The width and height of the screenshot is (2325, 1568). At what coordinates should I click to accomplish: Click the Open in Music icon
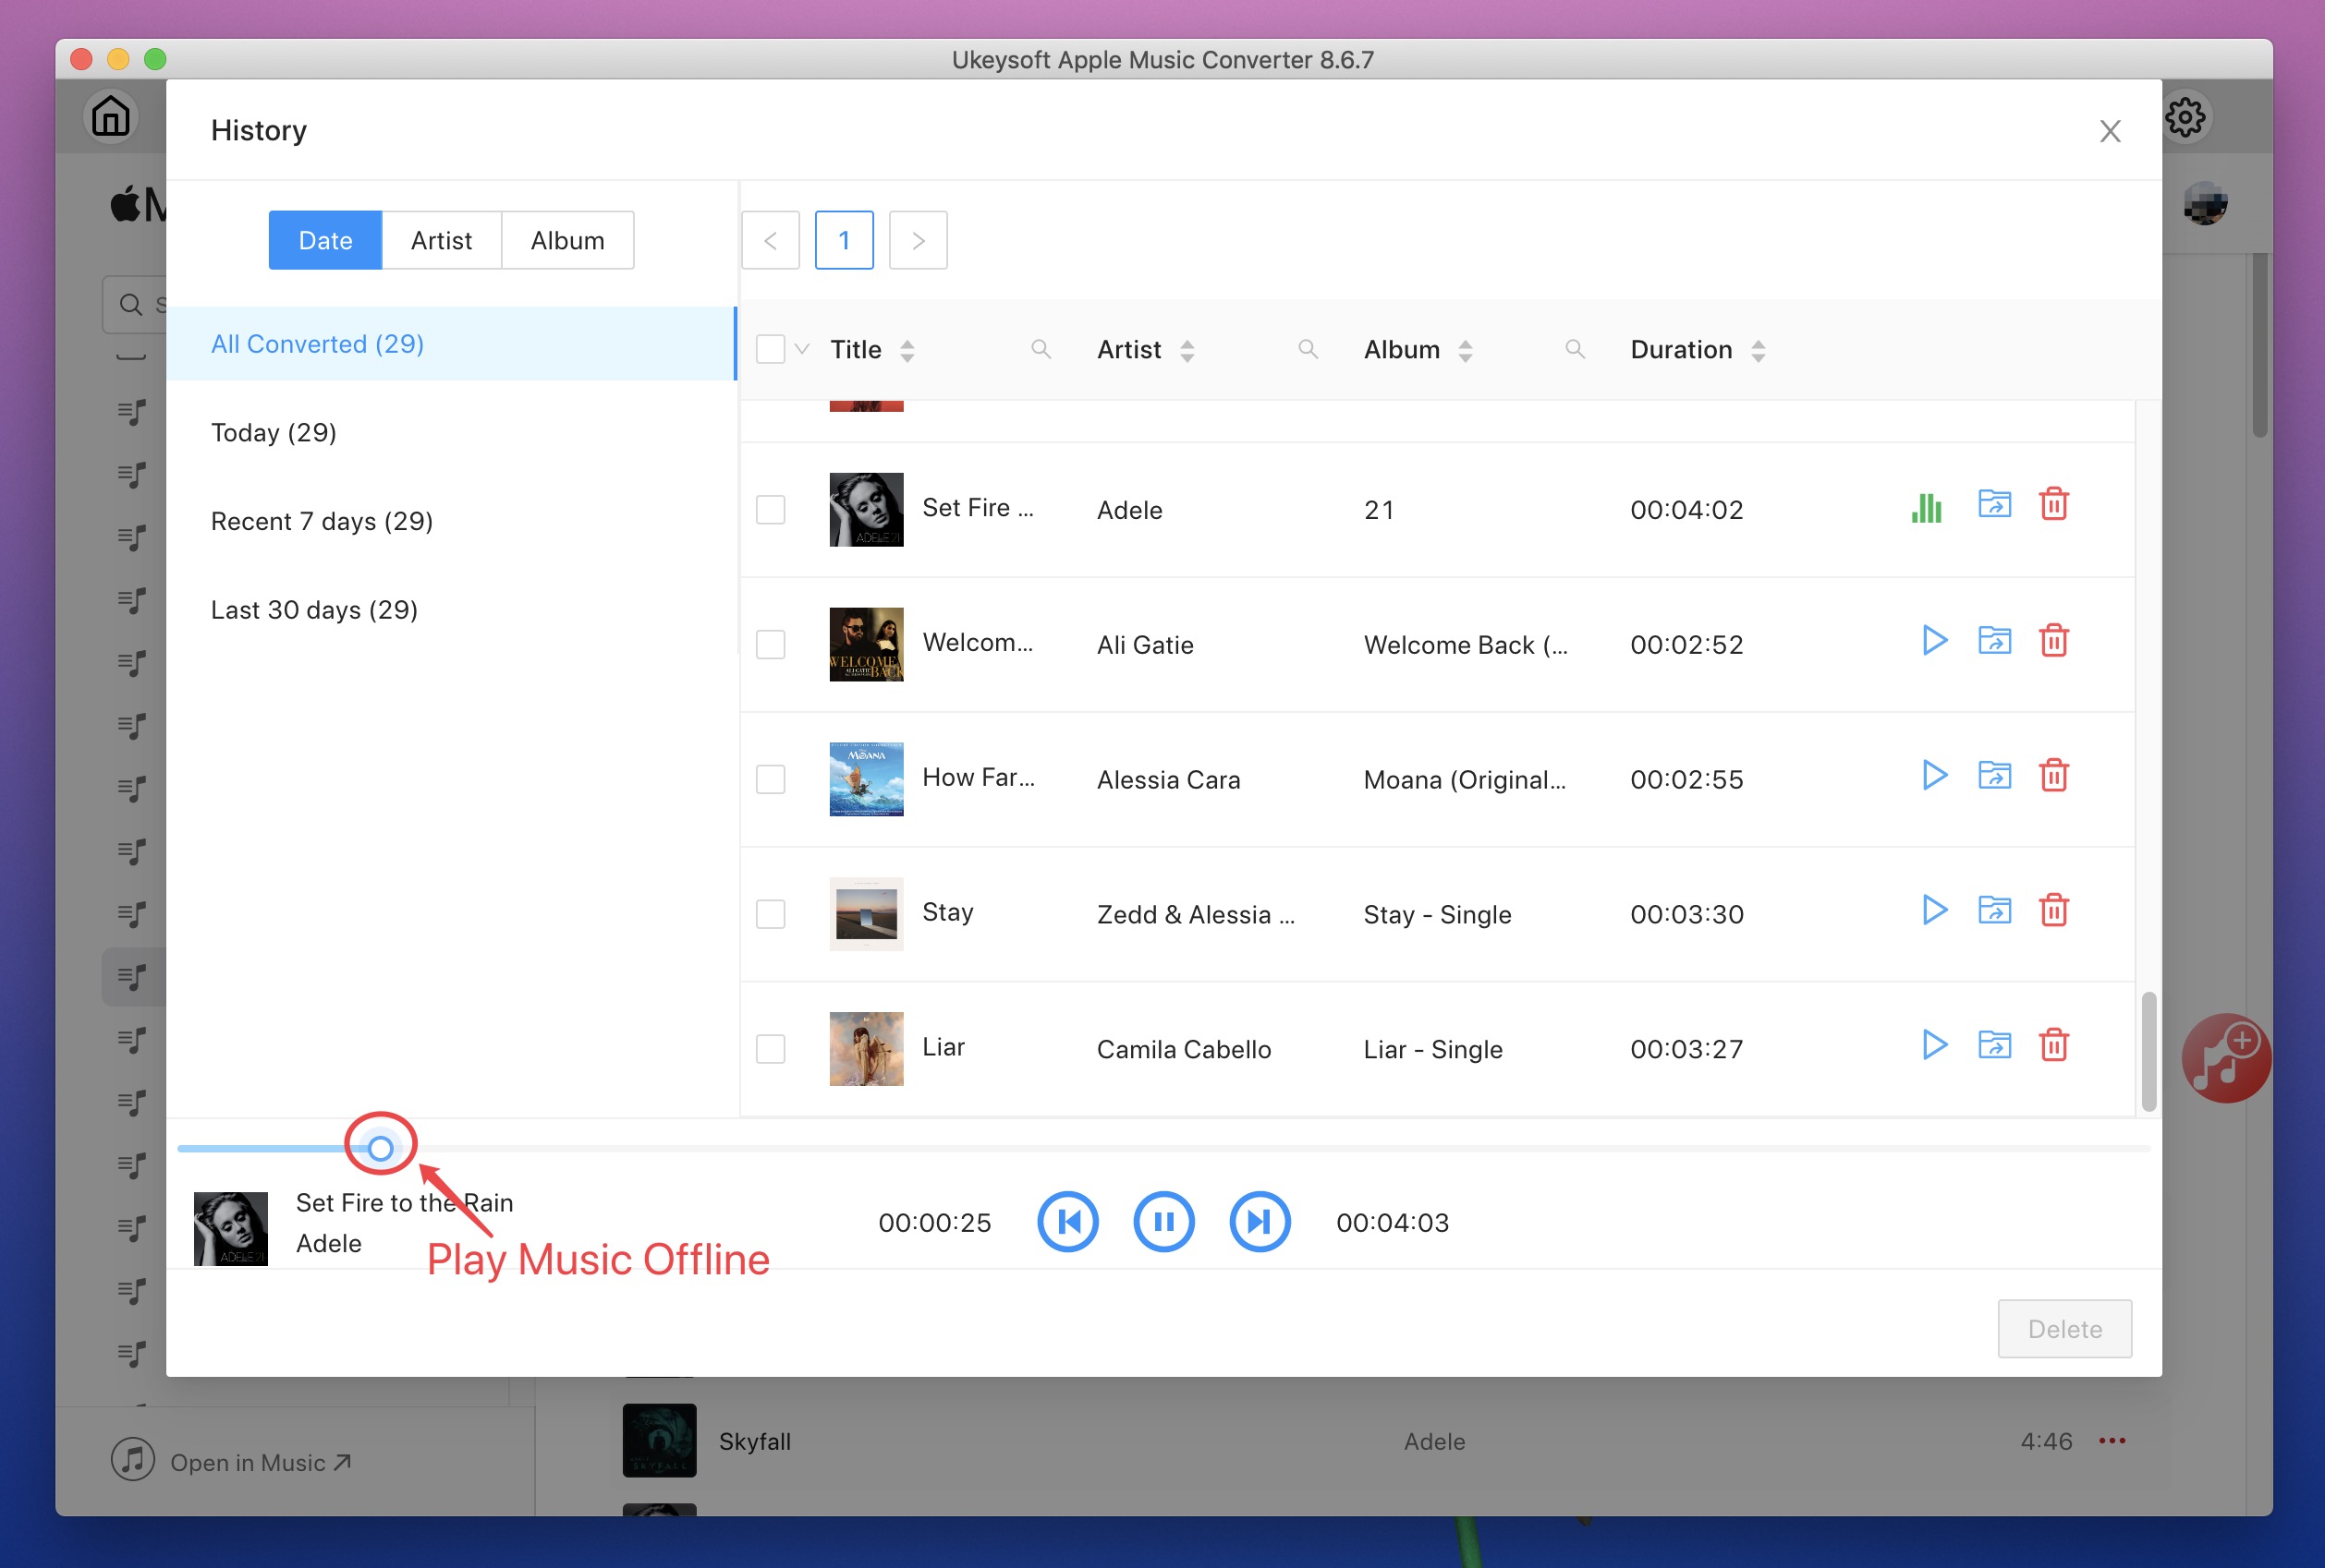click(133, 1461)
